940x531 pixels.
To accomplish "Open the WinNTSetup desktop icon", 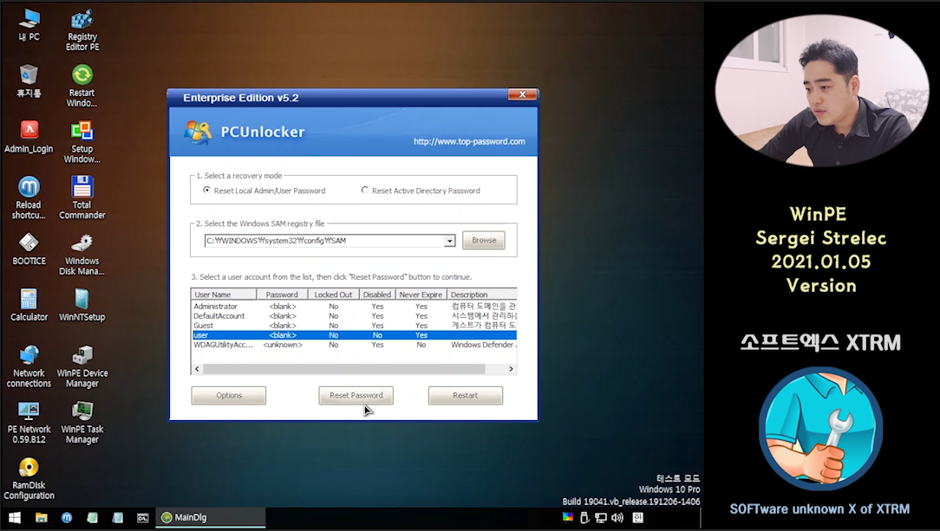I will 82,305.
